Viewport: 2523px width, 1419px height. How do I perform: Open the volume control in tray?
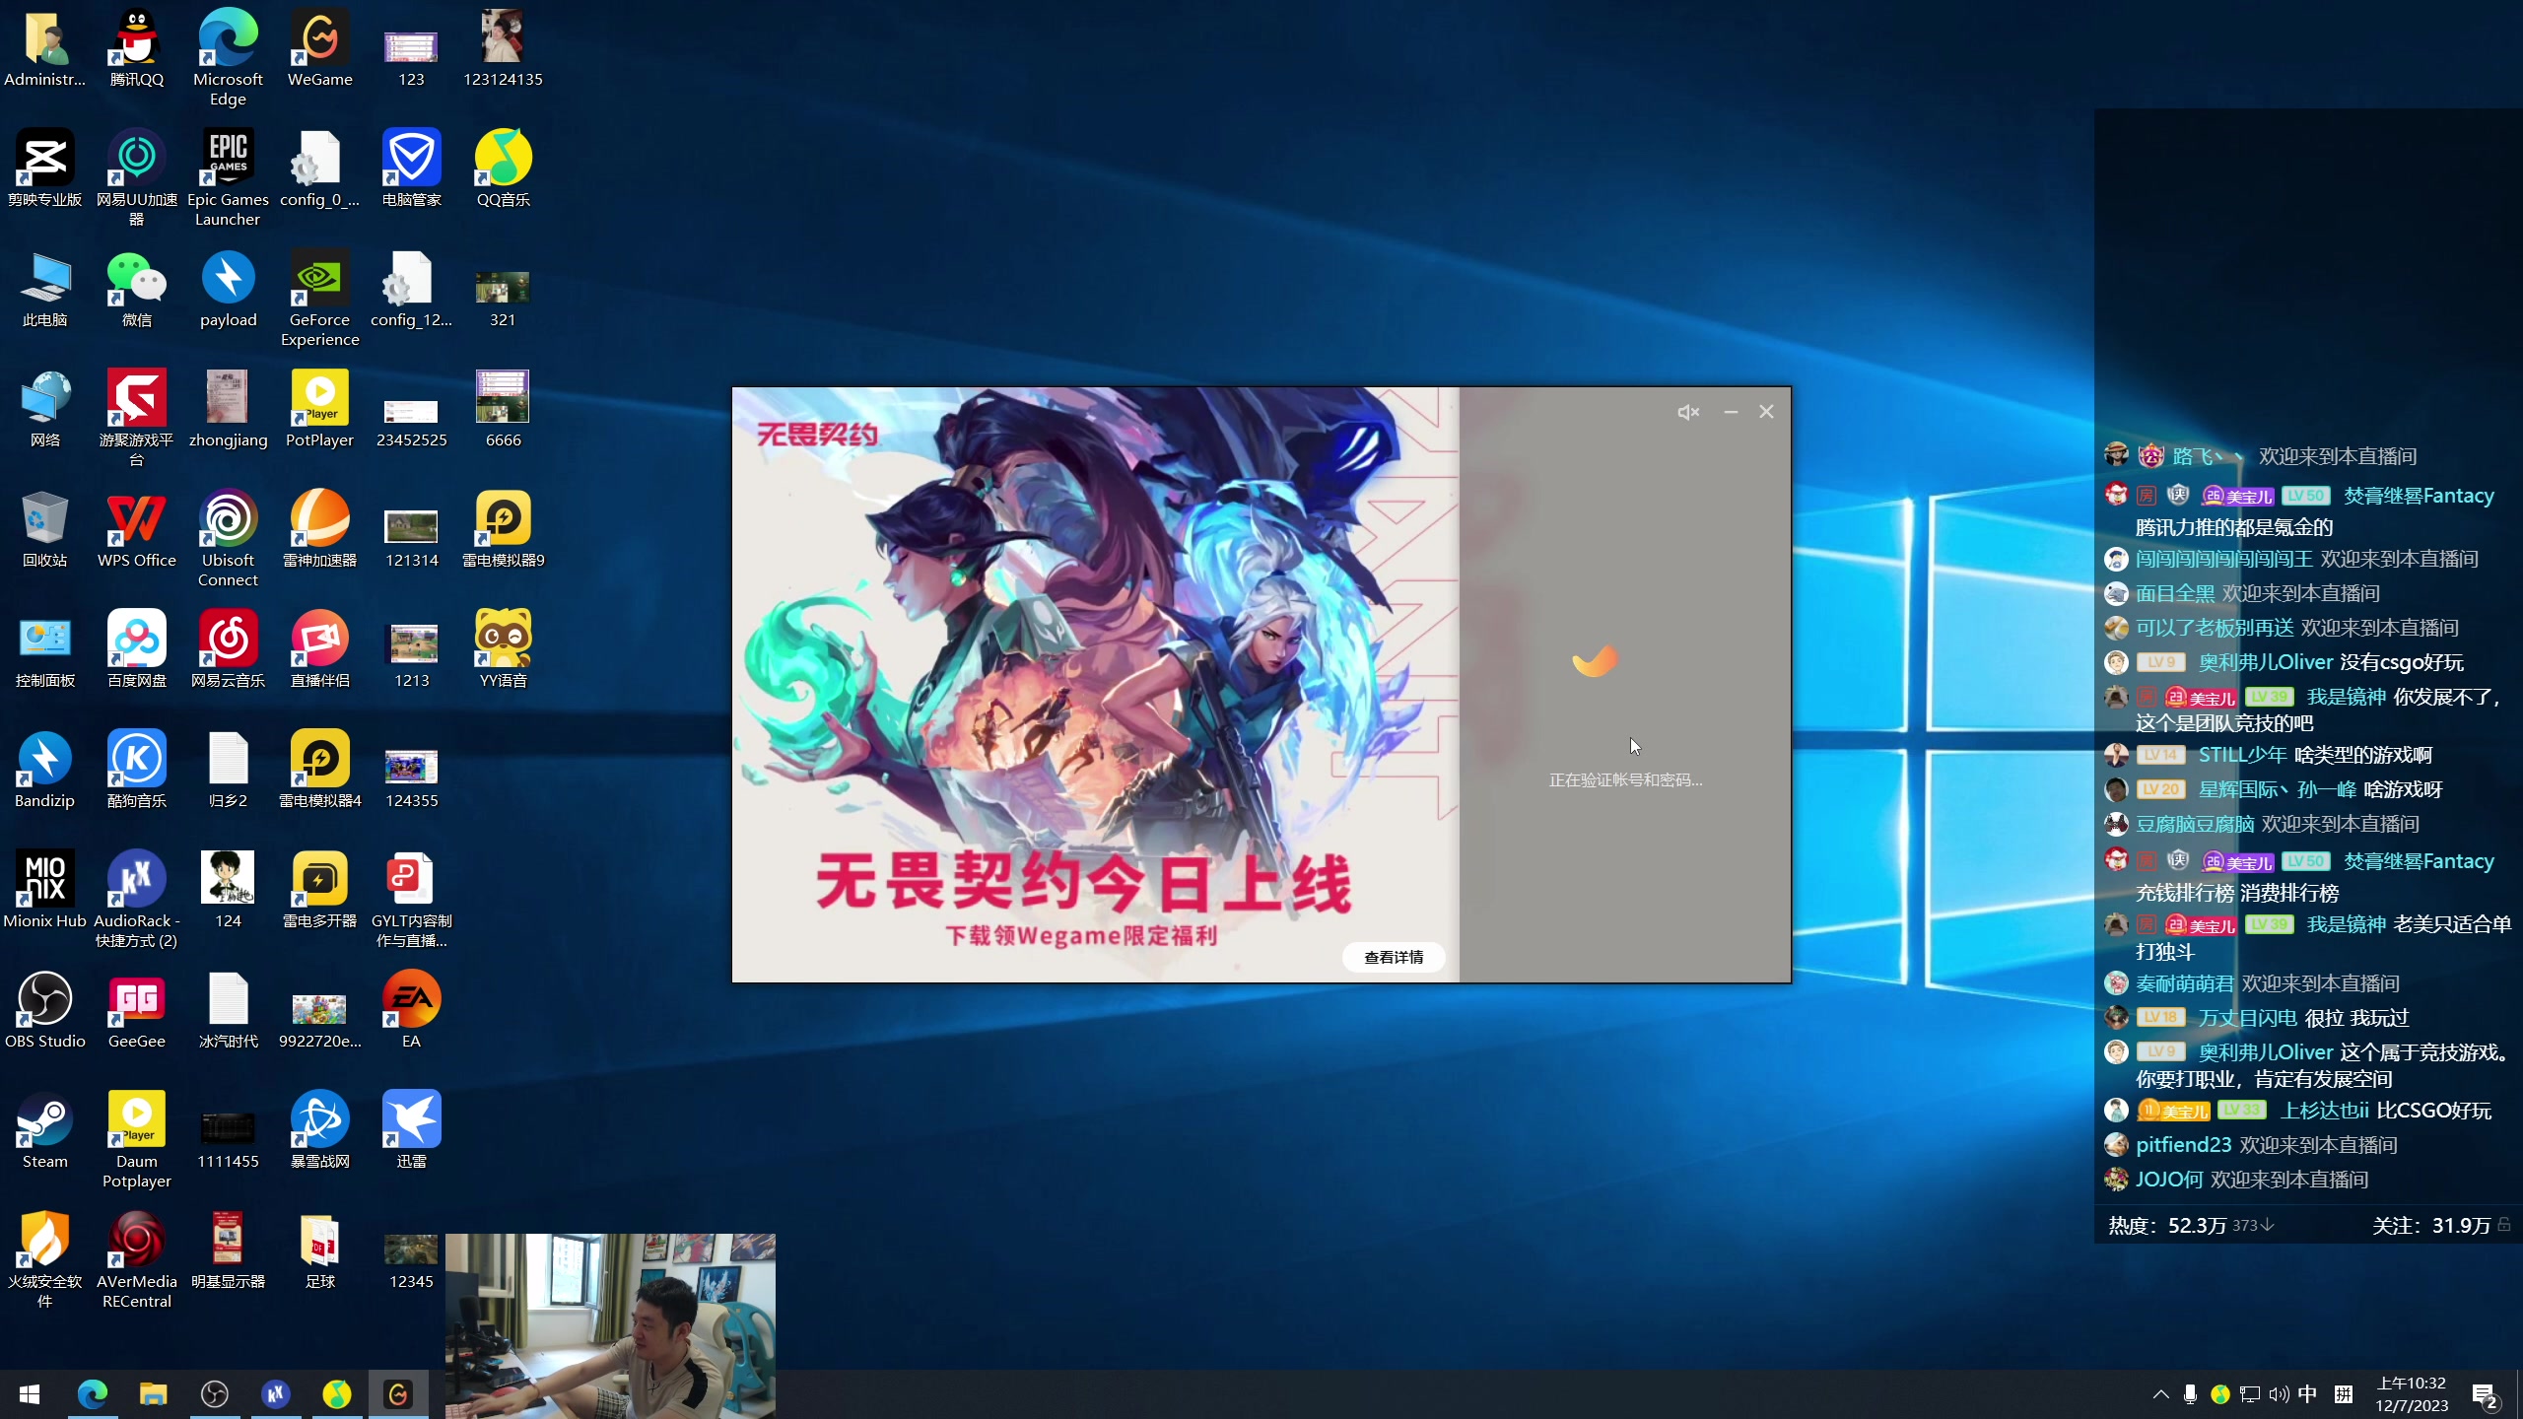point(2279,1394)
